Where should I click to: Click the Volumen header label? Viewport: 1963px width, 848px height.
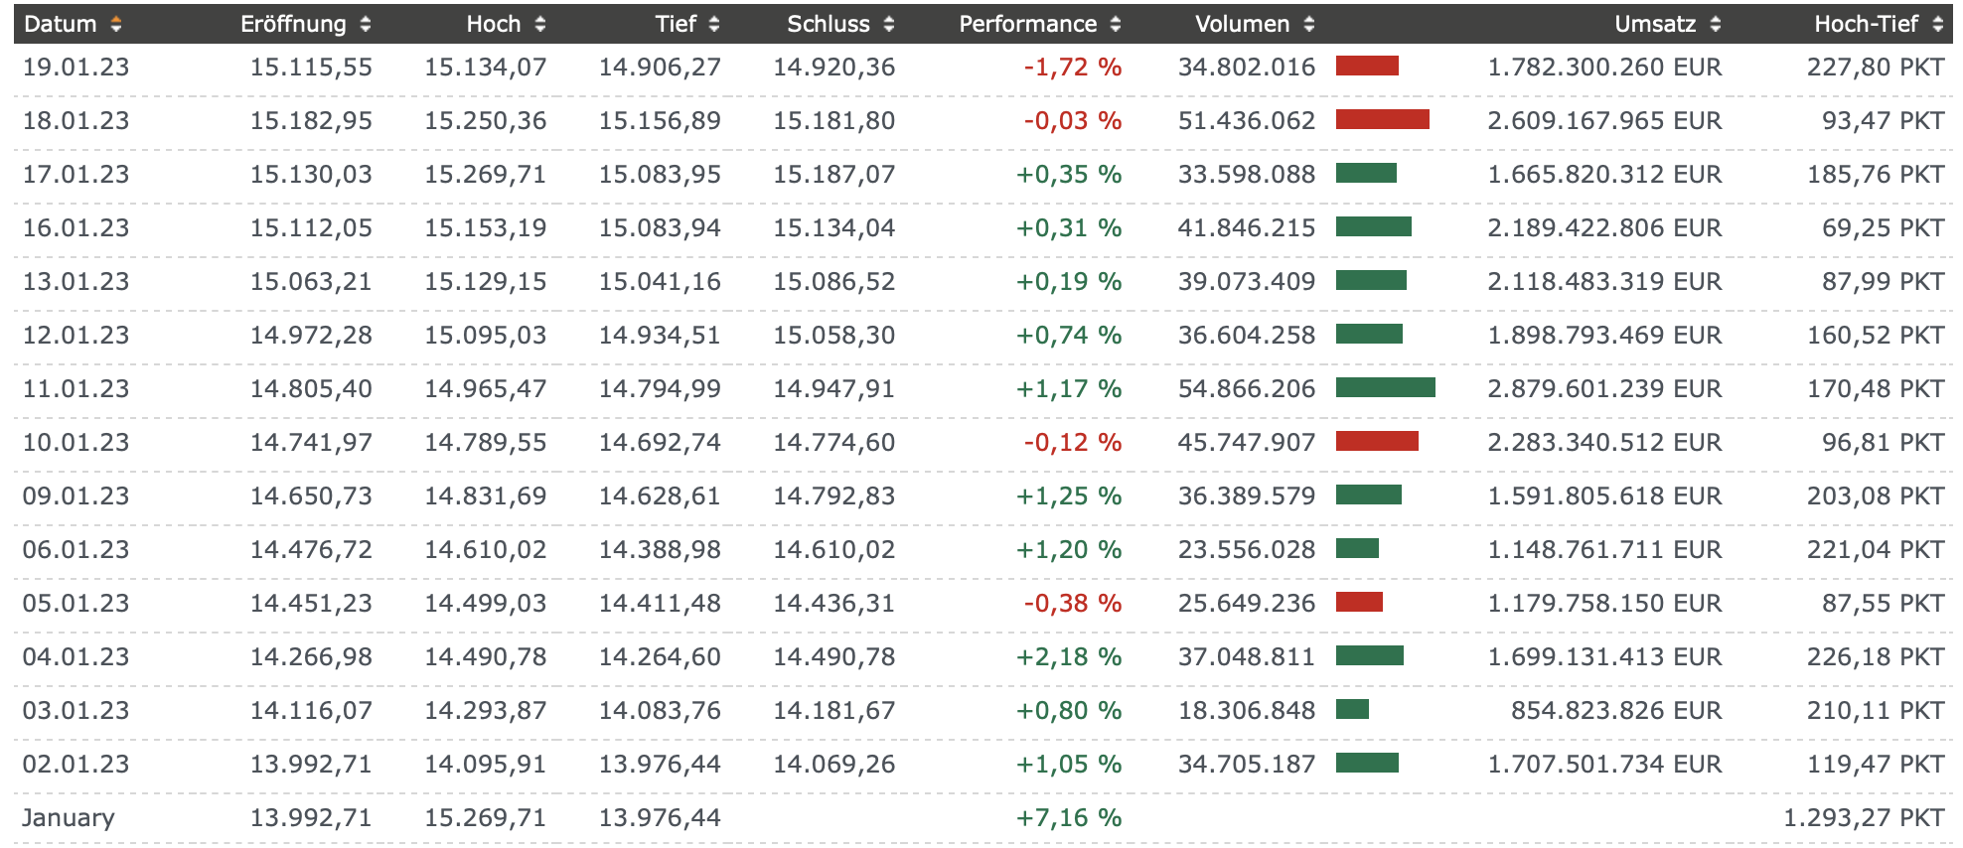1242,24
